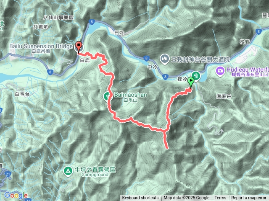This screenshot has height=201, width=269.
Task: Click the pink trail's southern dead-end tip
Action: tap(167, 148)
